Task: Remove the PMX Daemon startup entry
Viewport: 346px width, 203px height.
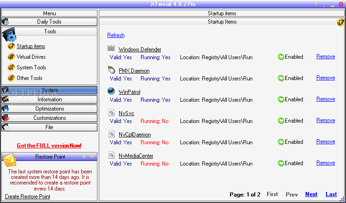Action: [326, 78]
